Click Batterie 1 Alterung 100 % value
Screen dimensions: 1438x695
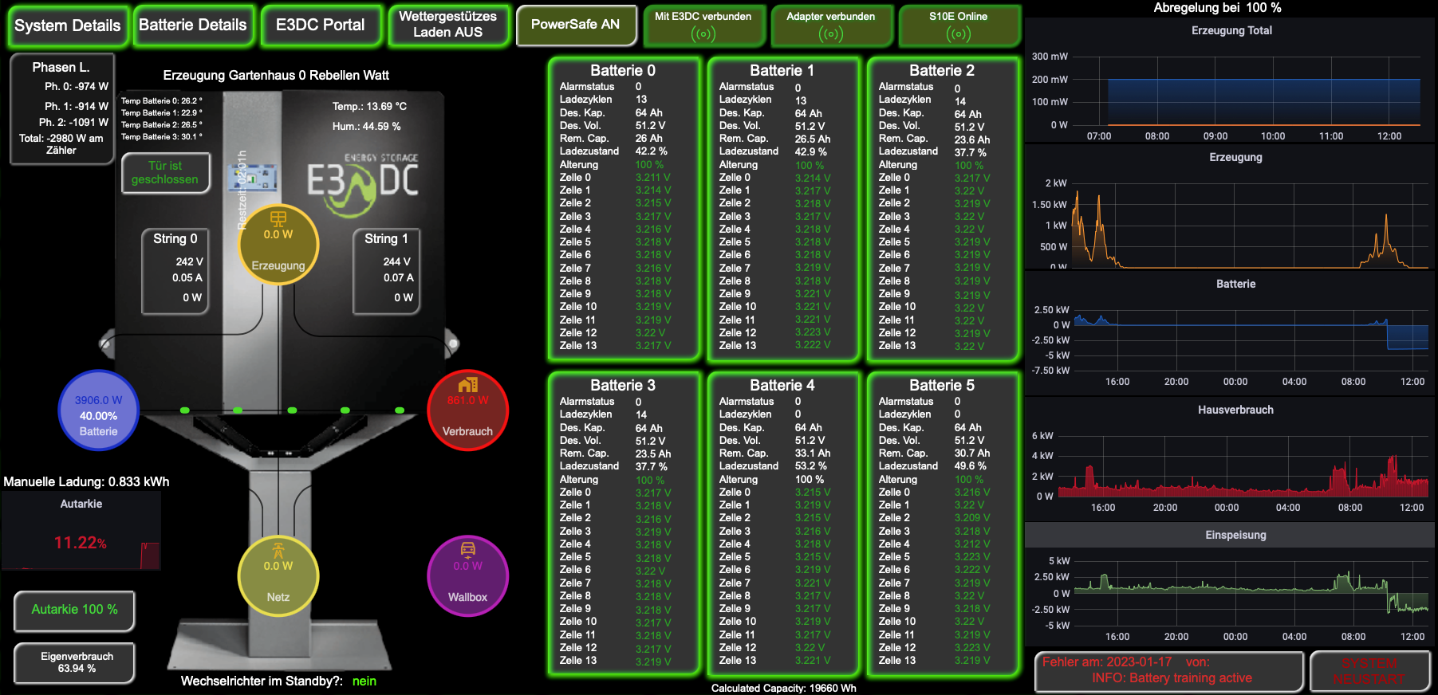810,165
